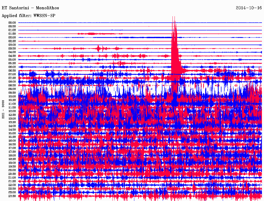Click the '23:00' time label
This screenshot has width=264, height=201.
[x=12, y=192]
